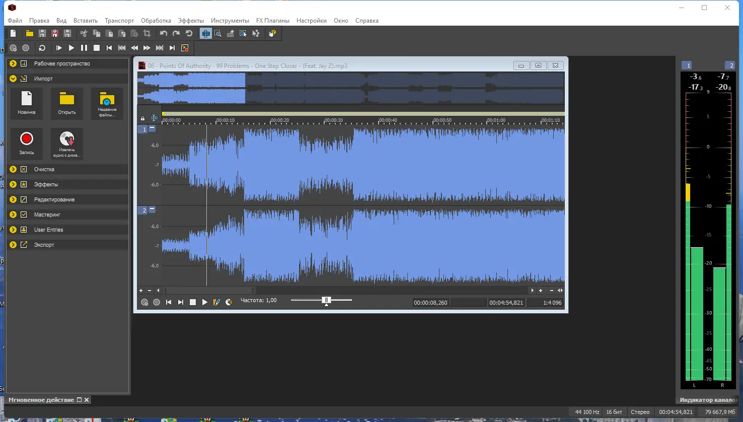Viewport: 743px width, 422px height.
Task: Toggle Loop Playback in transport toolbar
Action: point(42,48)
